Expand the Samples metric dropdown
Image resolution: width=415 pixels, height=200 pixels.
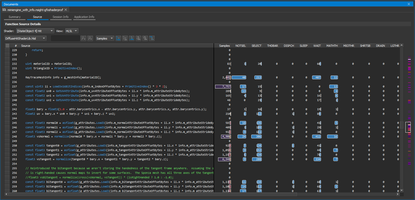click(x=105, y=39)
